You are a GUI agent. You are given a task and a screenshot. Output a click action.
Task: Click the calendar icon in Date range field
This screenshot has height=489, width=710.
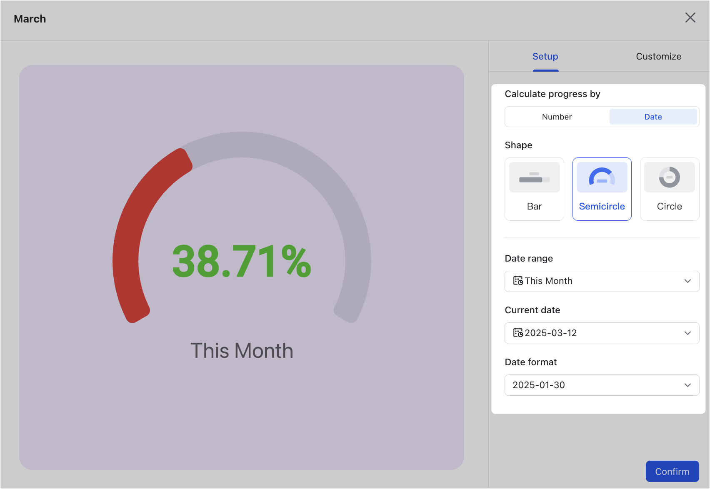click(518, 281)
